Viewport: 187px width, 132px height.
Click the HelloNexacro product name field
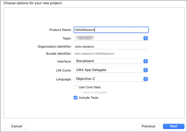tap(111, 30)
